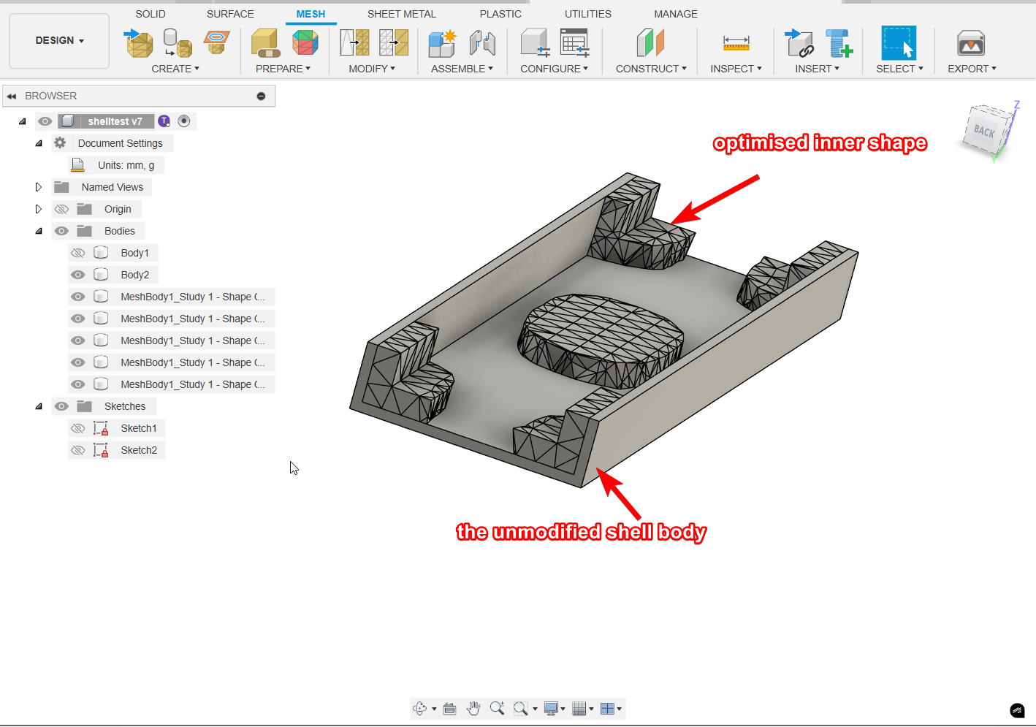Toggle visibility of the Origin folder

tap(61, 209)
